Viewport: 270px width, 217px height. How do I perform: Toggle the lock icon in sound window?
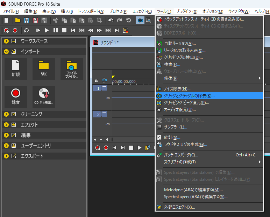(x=96, y=80)
